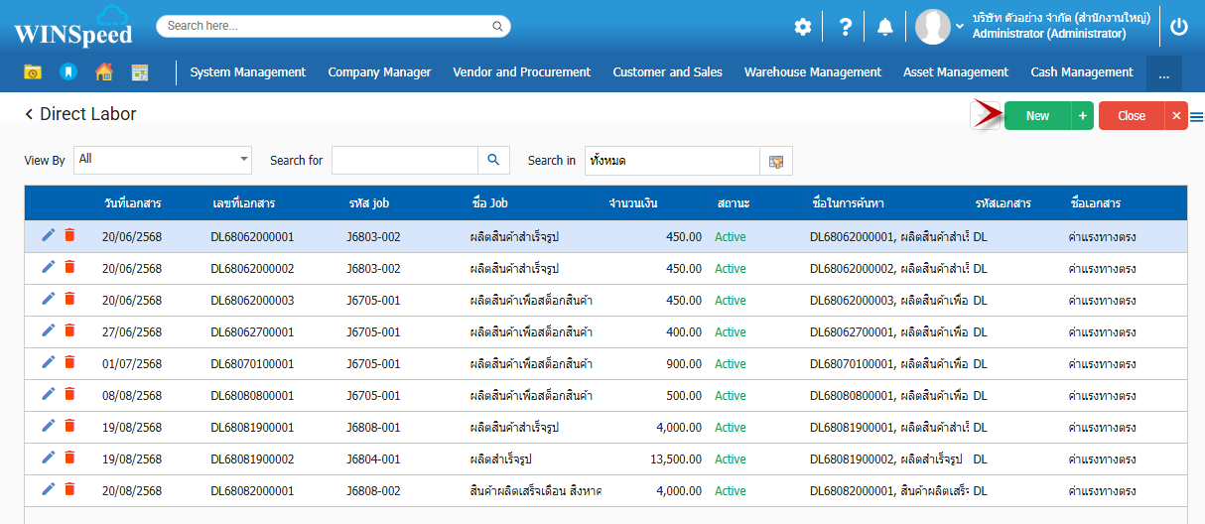The width and height of the screenshot is (1205, 524).
Task: Open the recent folder icon in navigation bar
Action: point(33,72)
